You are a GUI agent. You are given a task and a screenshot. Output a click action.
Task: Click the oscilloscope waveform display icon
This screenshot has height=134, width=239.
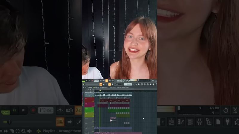[x=128, y=81]
